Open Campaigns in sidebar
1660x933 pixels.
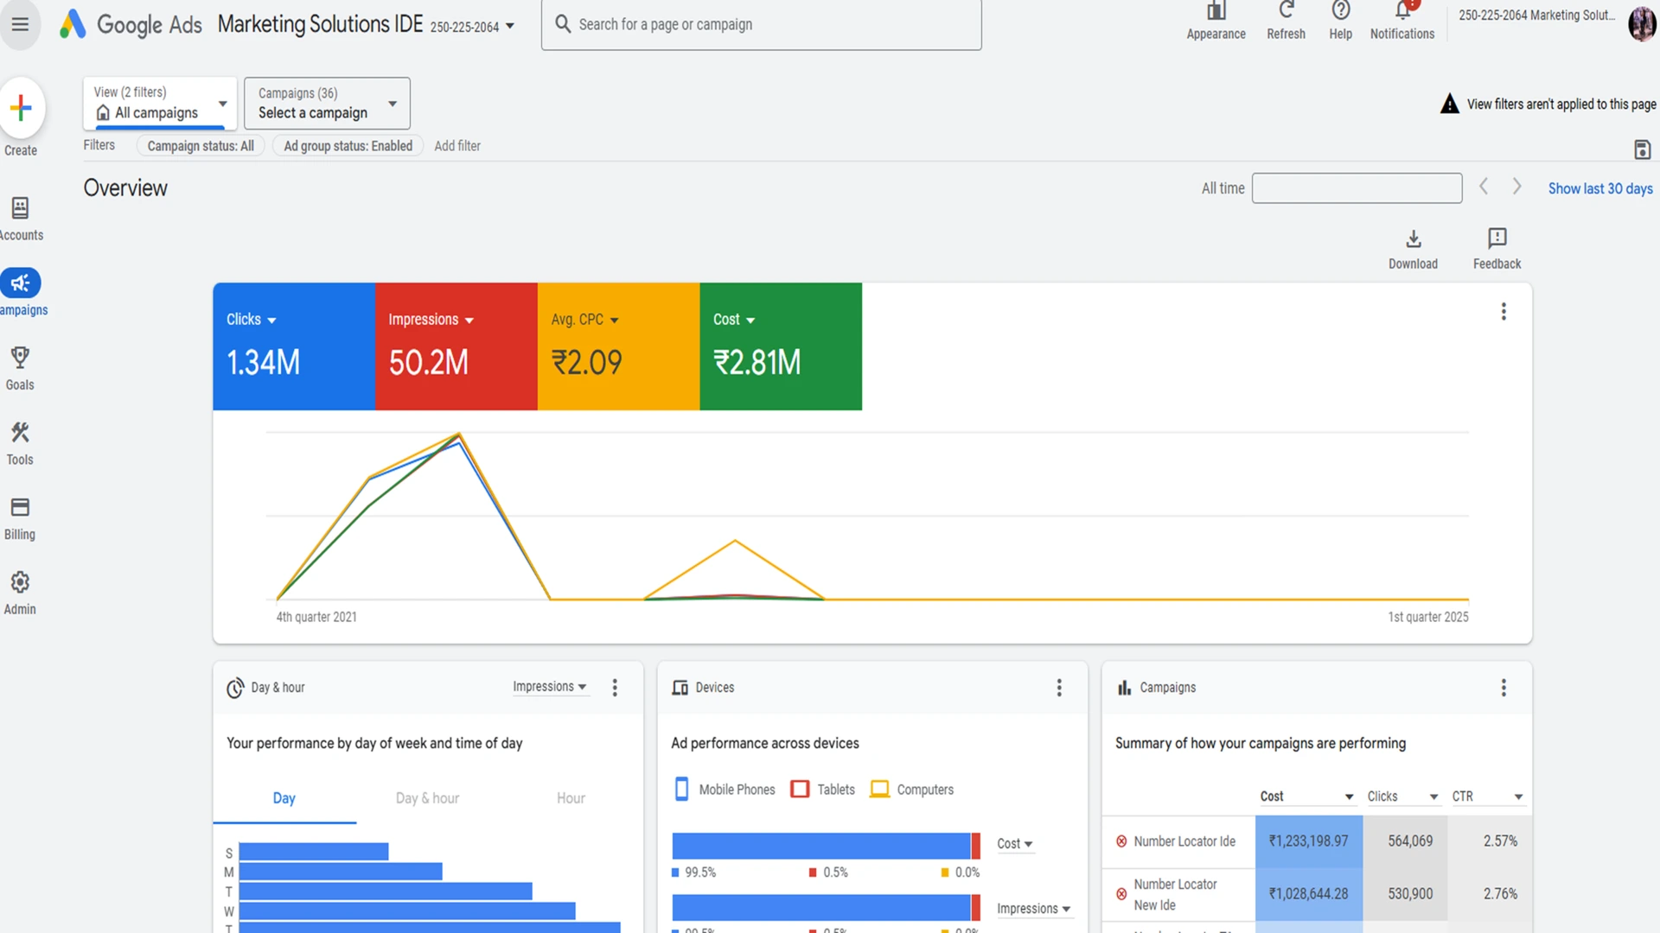21,293
